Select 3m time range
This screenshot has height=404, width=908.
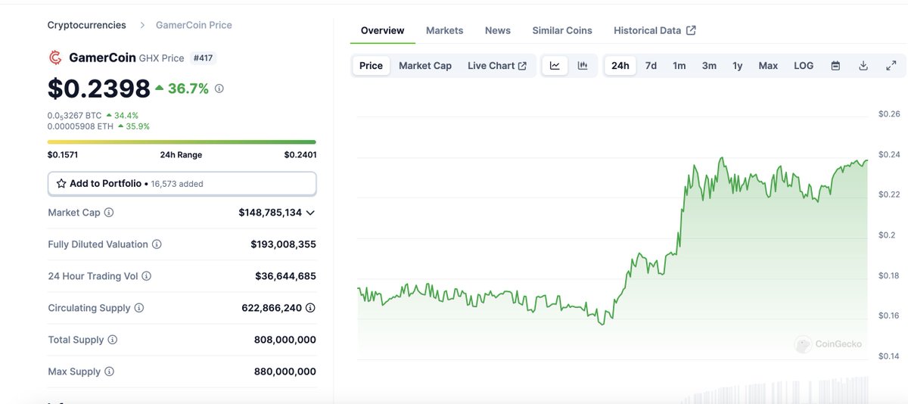point(709,66)
